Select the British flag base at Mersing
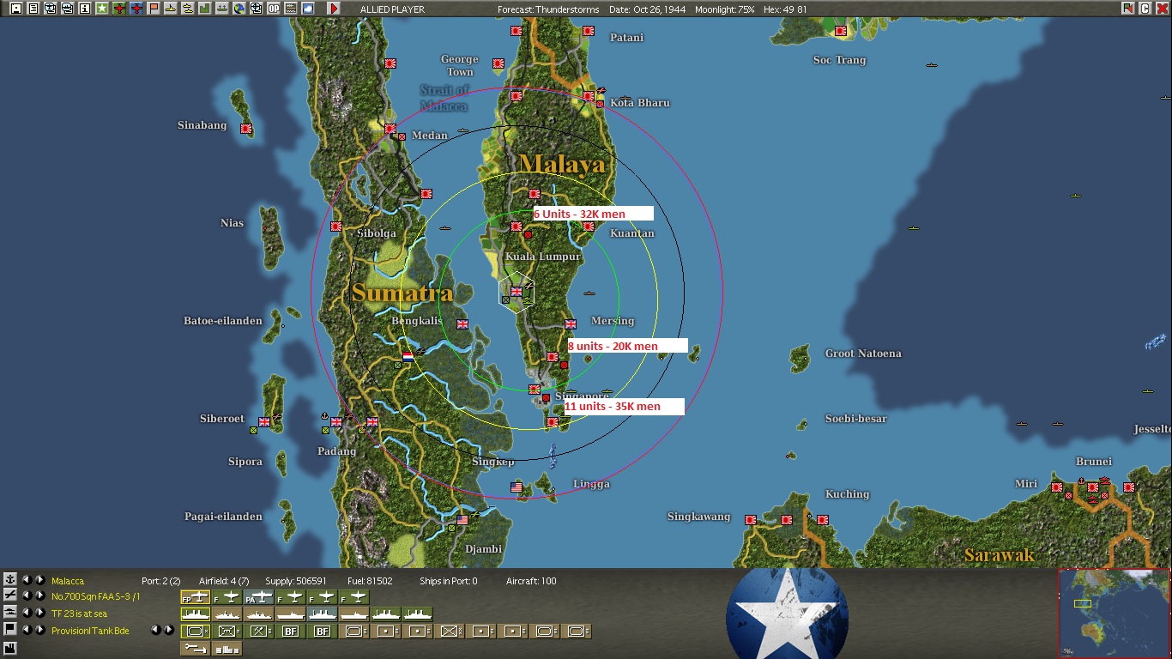This screenshot has width=1172, height=659. (571, 323)
